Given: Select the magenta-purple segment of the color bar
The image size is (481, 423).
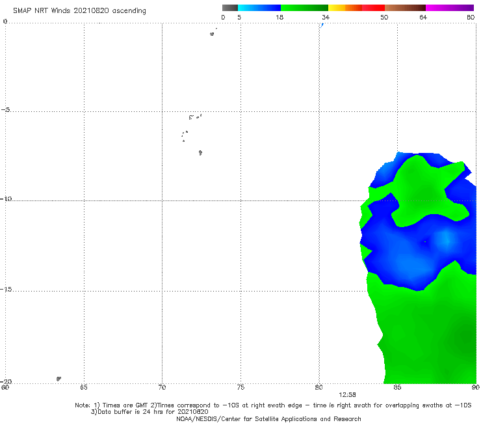Looking at the screenshot, I should (x=450, y=8).
